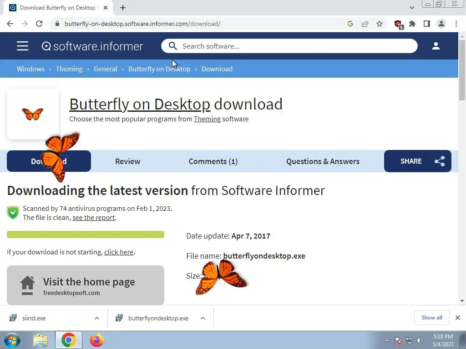The width and height of the screenshot is (466, 349).
Task: Click Show all downloads
Action: 431,318
